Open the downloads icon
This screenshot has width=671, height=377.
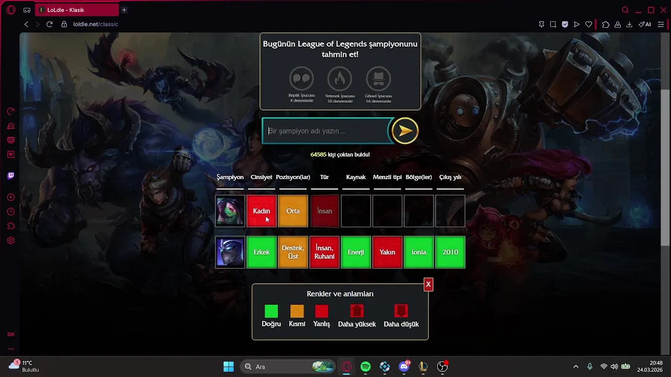tap(630, 24)
